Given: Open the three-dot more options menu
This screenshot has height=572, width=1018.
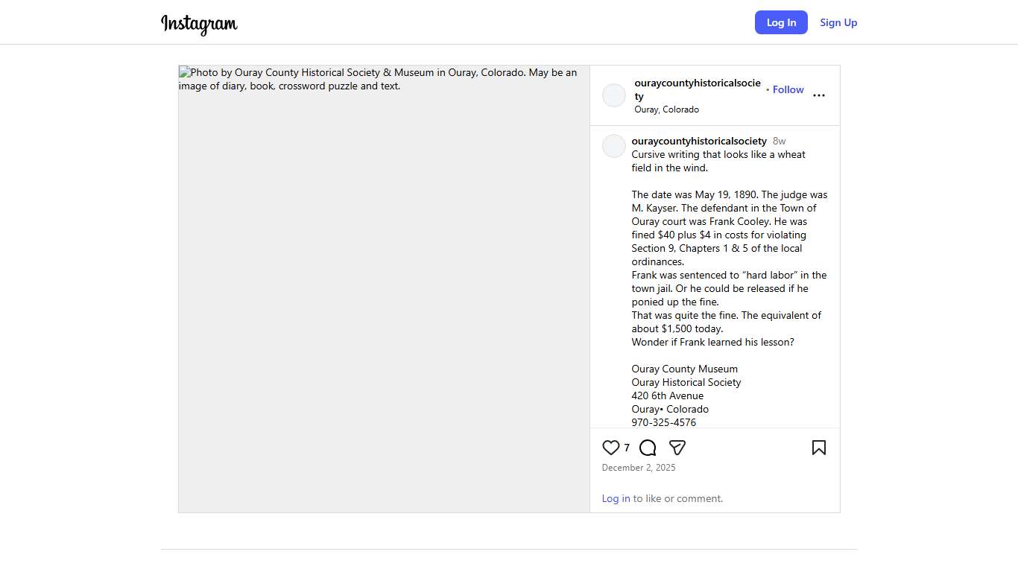Looking at the screenshot, I should point(818,95).
